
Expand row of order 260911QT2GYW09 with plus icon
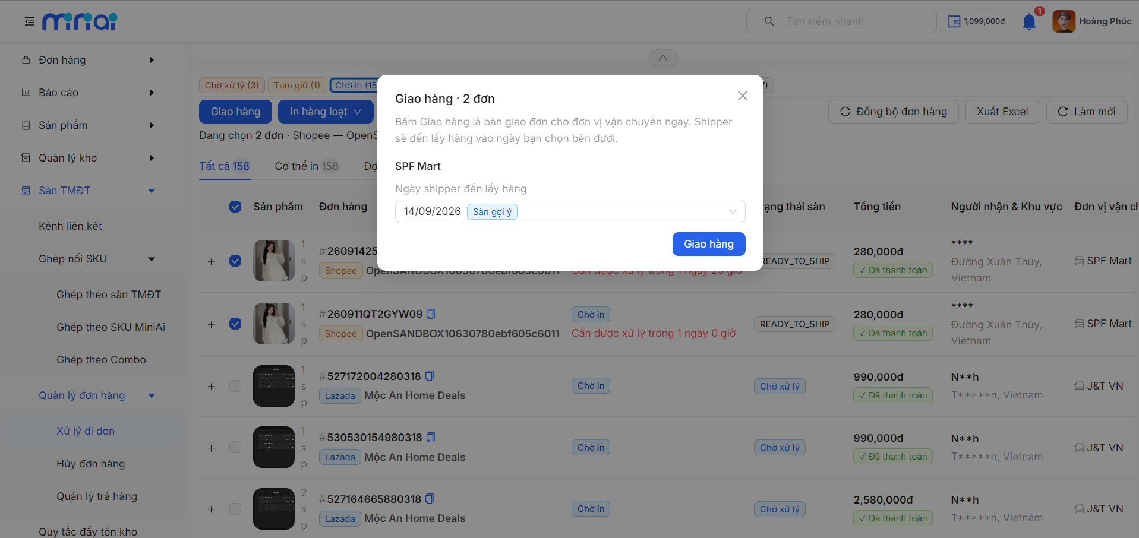[x=212, y=325]
